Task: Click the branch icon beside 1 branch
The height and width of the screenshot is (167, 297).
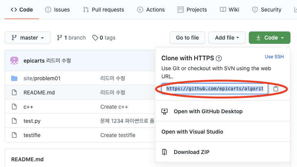Action: click(x=59, y=38)
